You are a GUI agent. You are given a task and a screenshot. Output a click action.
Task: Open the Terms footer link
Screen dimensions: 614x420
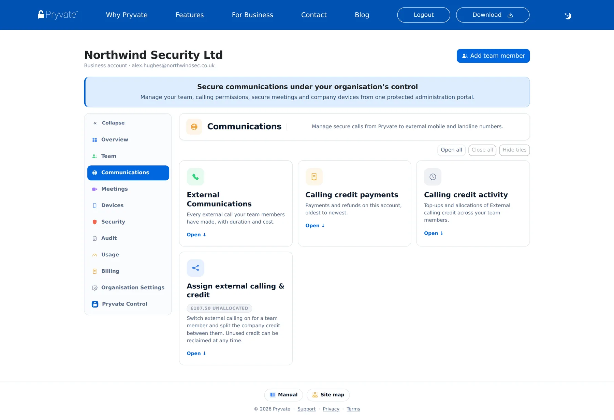click(353, 409)
